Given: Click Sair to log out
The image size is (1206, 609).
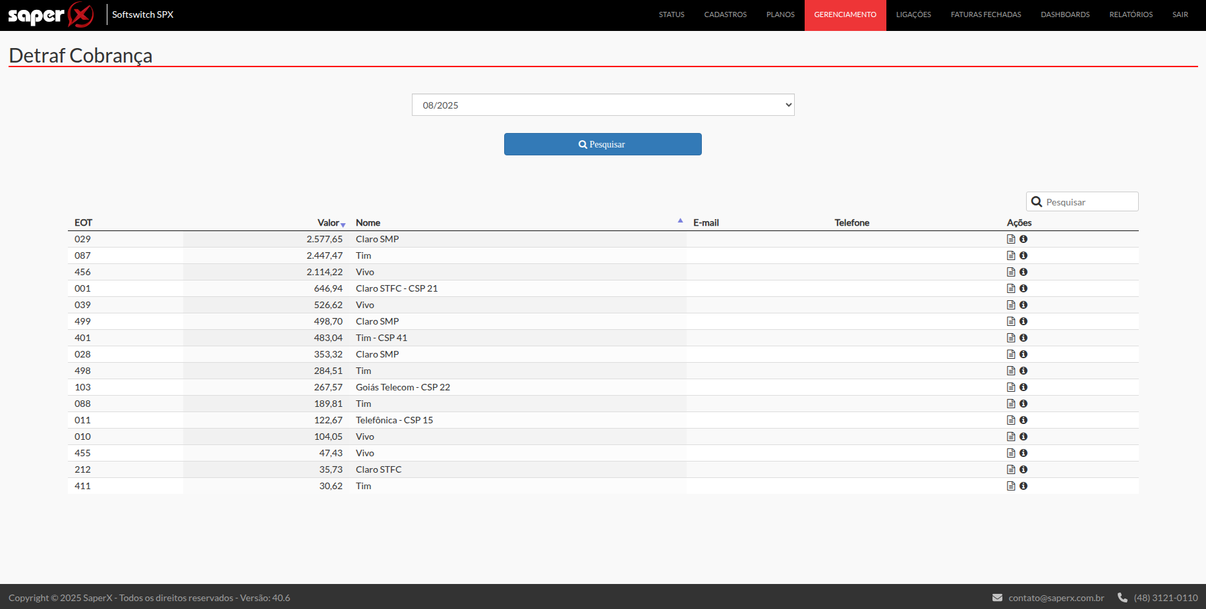Looking at the screenshot, I should click(x=1180, y=14).
